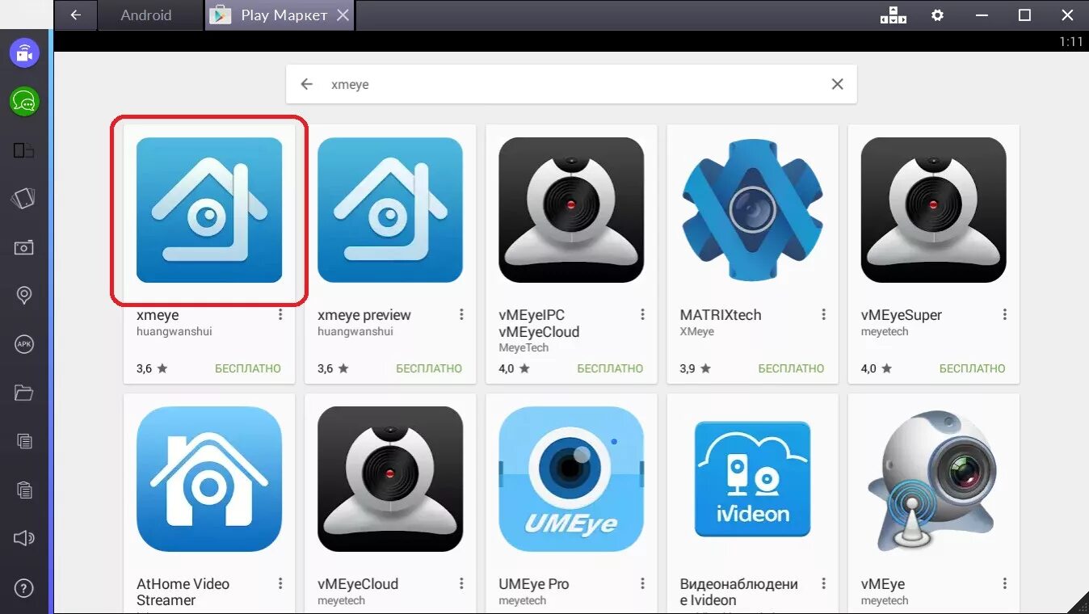Take a screenshot with the camera sidebar icon
Image resolution: width=1089 pixels, height=614 pixels.
[24, 247]
